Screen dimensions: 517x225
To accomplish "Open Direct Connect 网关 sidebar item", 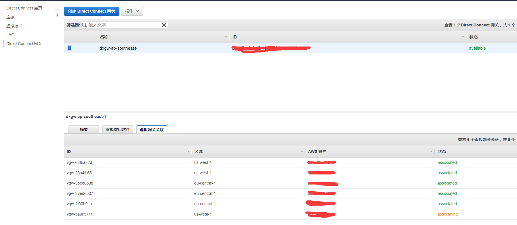I will 24,44.
